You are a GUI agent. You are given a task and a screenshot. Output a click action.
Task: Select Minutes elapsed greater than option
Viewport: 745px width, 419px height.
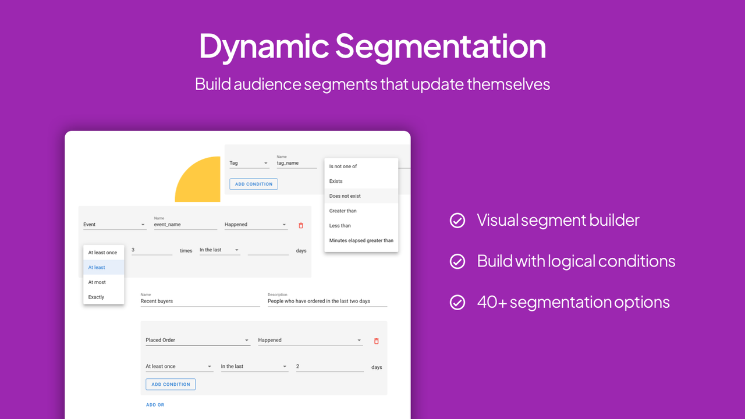[361, 240]
